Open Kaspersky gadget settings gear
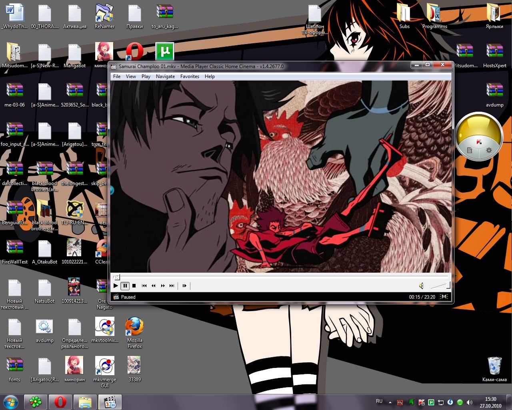The width and height of the screenshot is (512, 410). (x=488, y=151)
